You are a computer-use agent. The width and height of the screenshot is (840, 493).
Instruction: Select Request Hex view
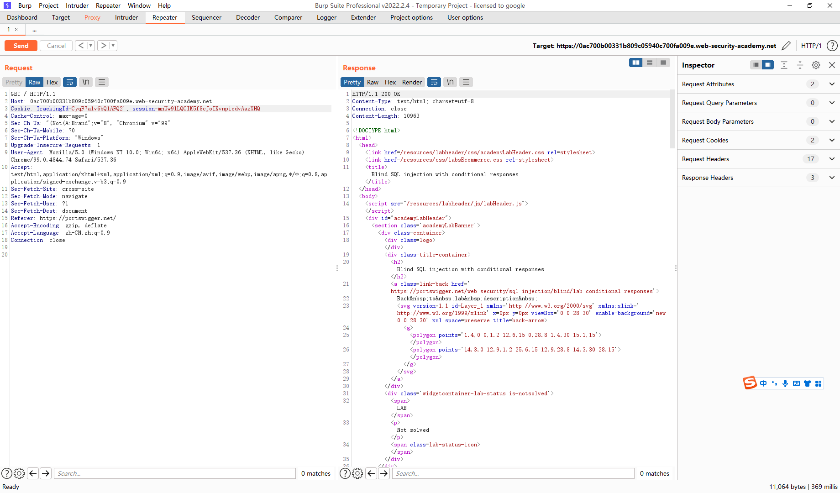[52, 82]
